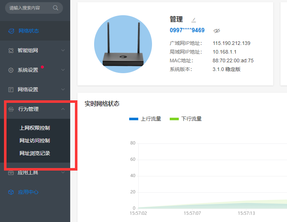This screenshot has width=287, height=222.
Task: Toggle 下行流量 legend series
Action: click(x=186, y=119)
